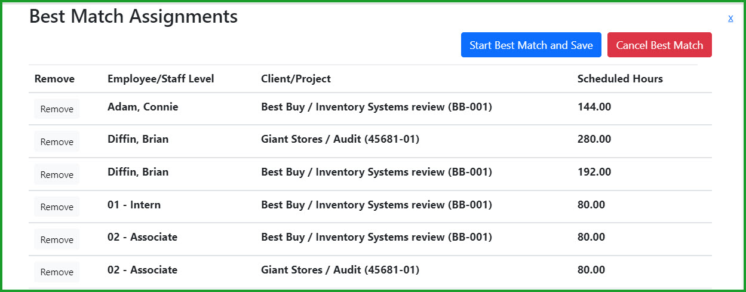This screenshot has height=292, width=746.
Task: Cancel the Best Match process
Action: pyautogui.click(x=659, y=45)
